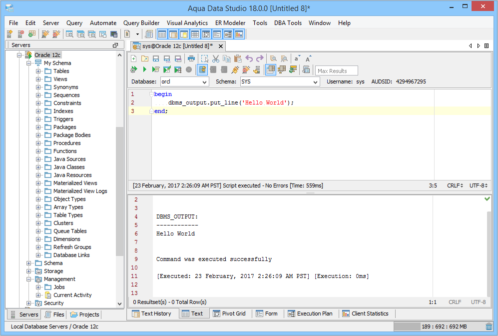The image size is (498, 336).
Task: Click the garbage collection trash icon
Action: [x=489, y=326]
